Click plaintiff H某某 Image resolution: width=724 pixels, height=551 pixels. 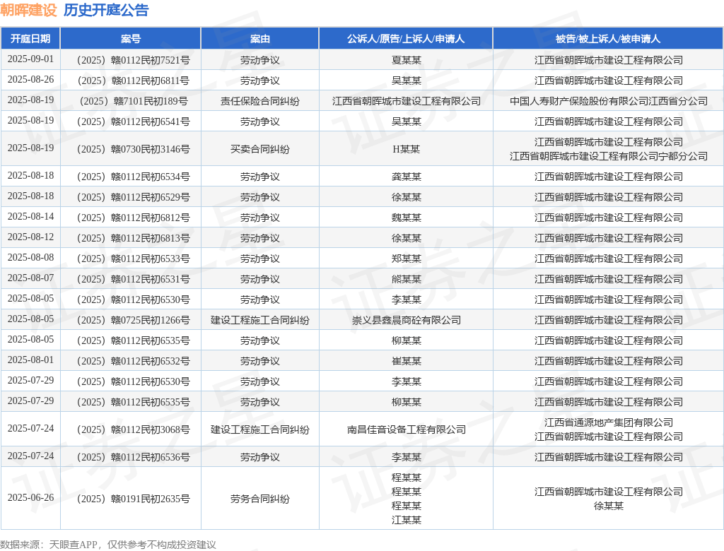tap(407, 149)
